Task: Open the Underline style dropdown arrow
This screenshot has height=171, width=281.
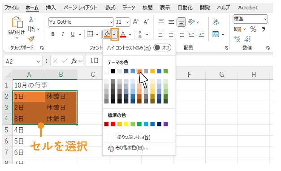Action: point(80,34)
